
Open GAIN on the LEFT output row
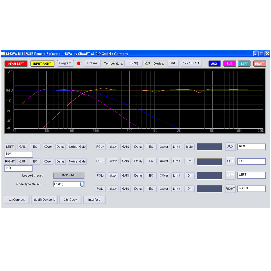coord(126,176)
